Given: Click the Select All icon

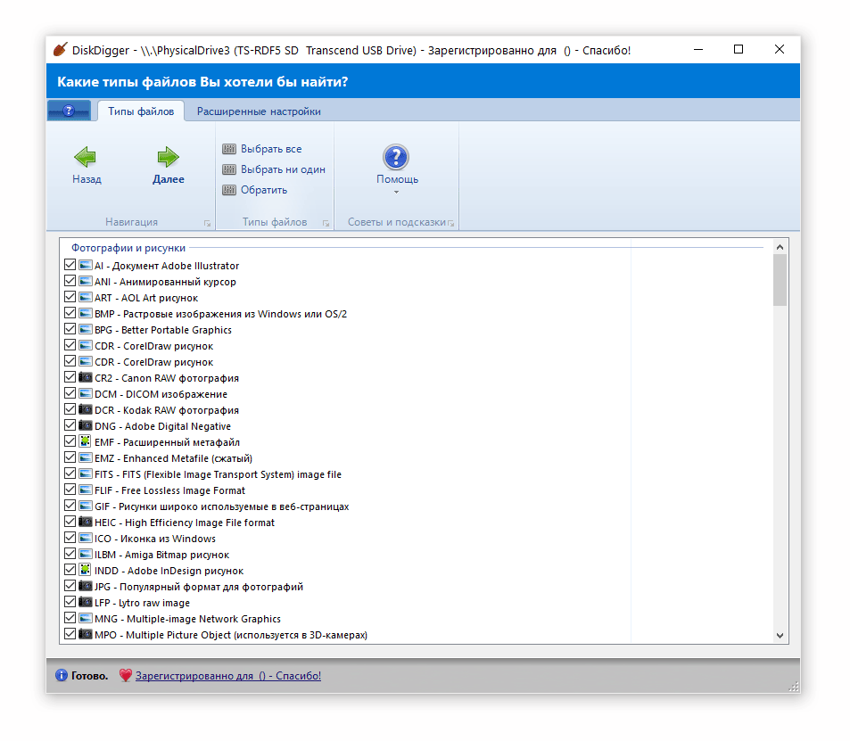Looking at the screenshot, I should coord(229,149).
